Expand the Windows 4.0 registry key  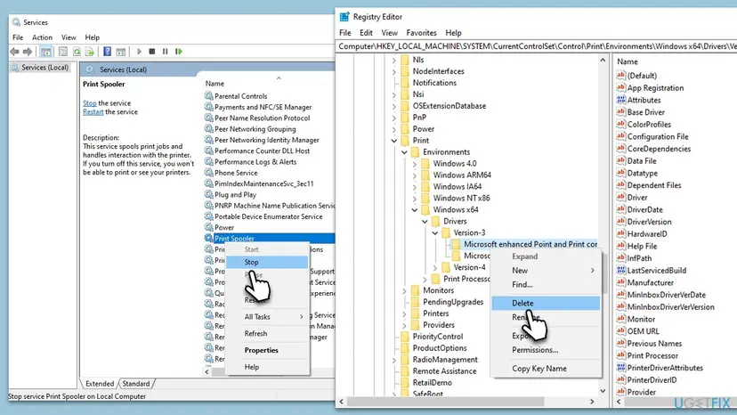(x=415, y=164)
